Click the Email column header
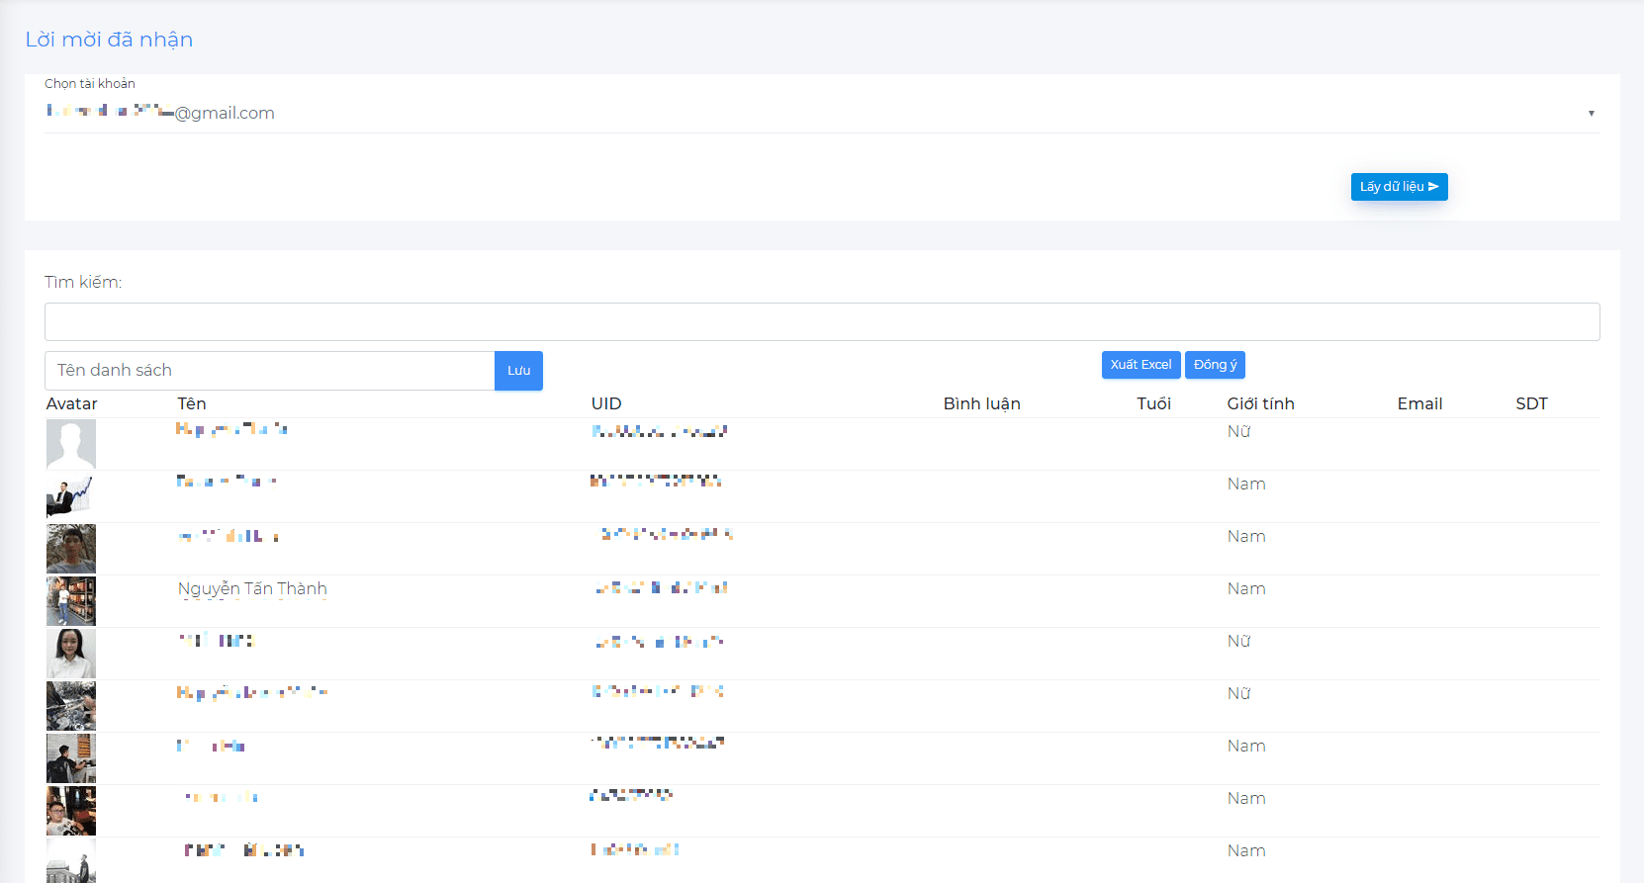The image size is (1644, 883). click(x=1419, y=403)
